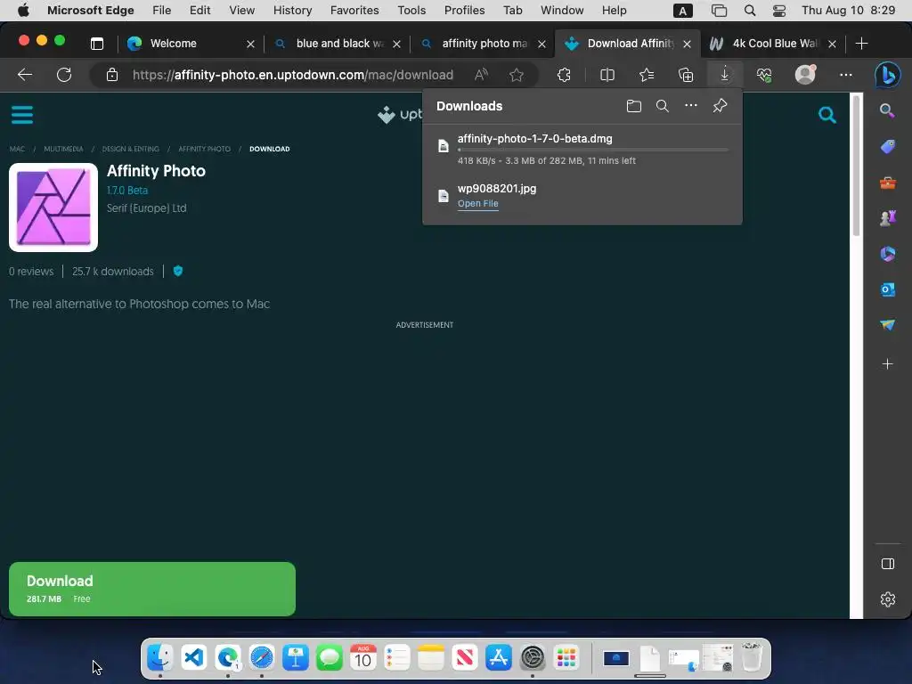Click AFFINITY PHOTO breadcrumb link
The height and width of the screenshot is (684, 912).
(x=204, y=149)
